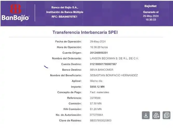Click the Cuenta Destino account number
Image resolution: width=173 pixels, height=128 pixels.
click(x=103, y=64)
